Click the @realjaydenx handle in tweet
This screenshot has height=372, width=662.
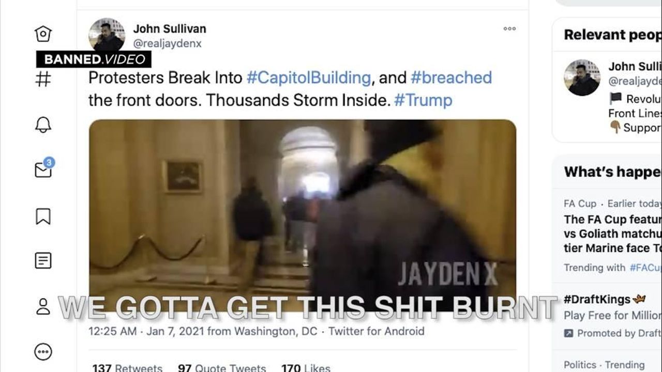(167, 44)
